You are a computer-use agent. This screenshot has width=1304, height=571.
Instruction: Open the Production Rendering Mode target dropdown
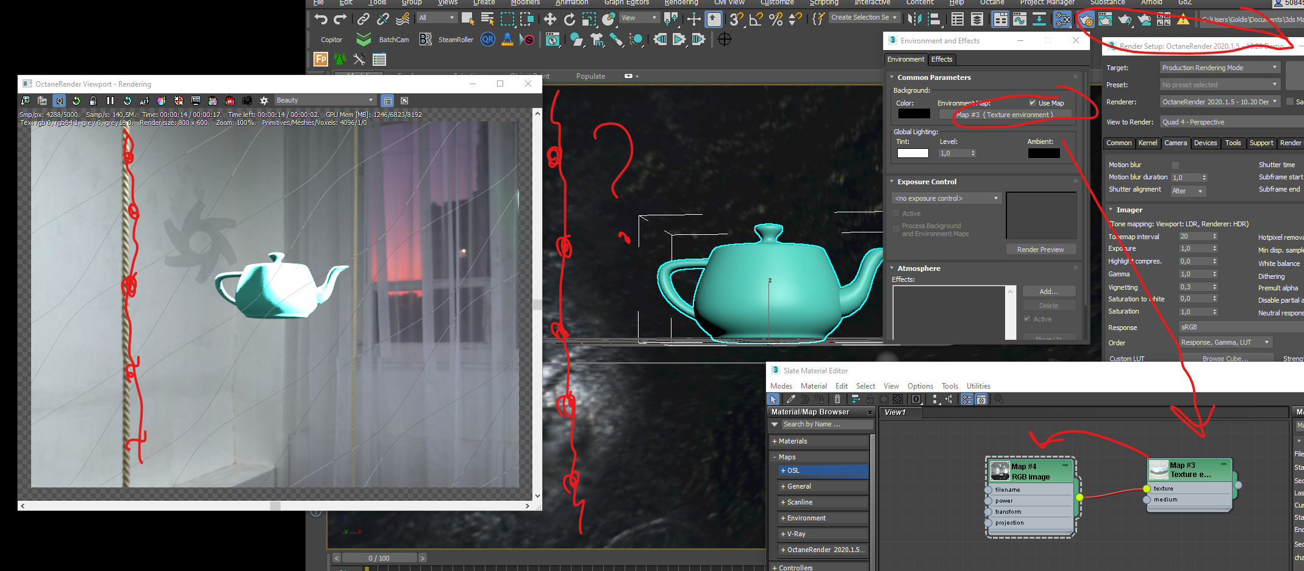[1220, 68]
